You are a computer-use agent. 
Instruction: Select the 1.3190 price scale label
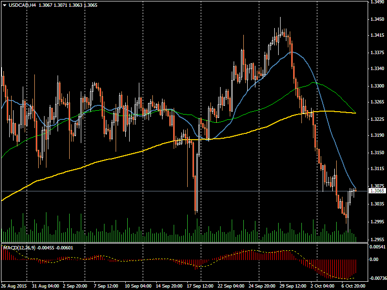[377, 136]
